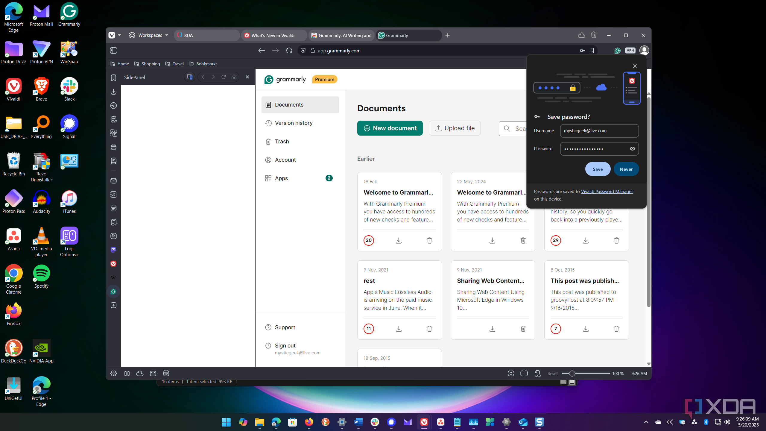Open the Bookmarks panel icon in the Vivaldi sidebar
This screenshot has height=431, width=766.
coord(113,78)
